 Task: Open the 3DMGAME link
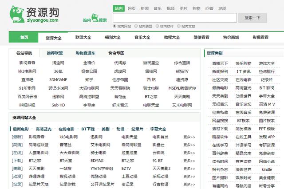(58, 80)
